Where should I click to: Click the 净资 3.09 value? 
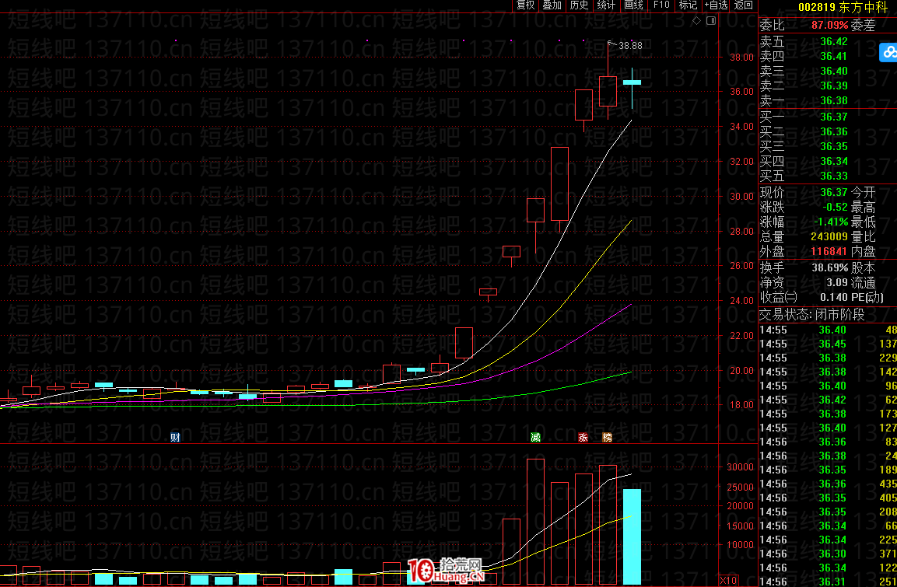[x=837, y=282]
